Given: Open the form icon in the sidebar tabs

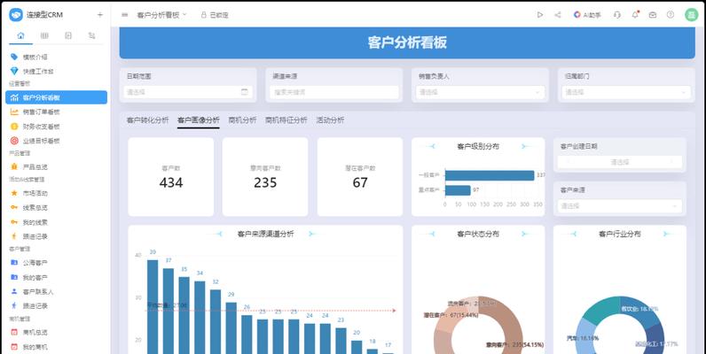Looking at the screenshot, I should pos(68,36).
